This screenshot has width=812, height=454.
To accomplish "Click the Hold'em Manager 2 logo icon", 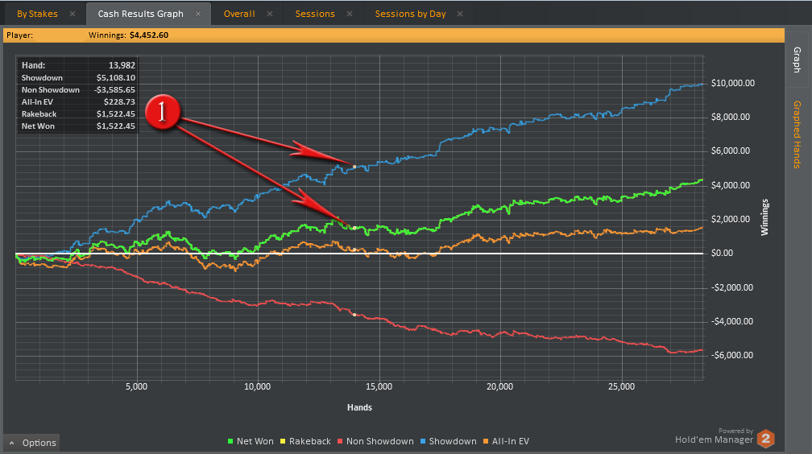I will 766,439.
